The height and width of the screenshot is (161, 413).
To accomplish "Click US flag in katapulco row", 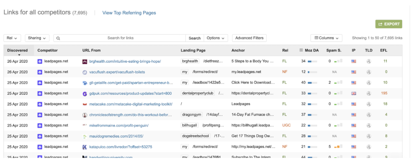I will click(x=354, y=147).
